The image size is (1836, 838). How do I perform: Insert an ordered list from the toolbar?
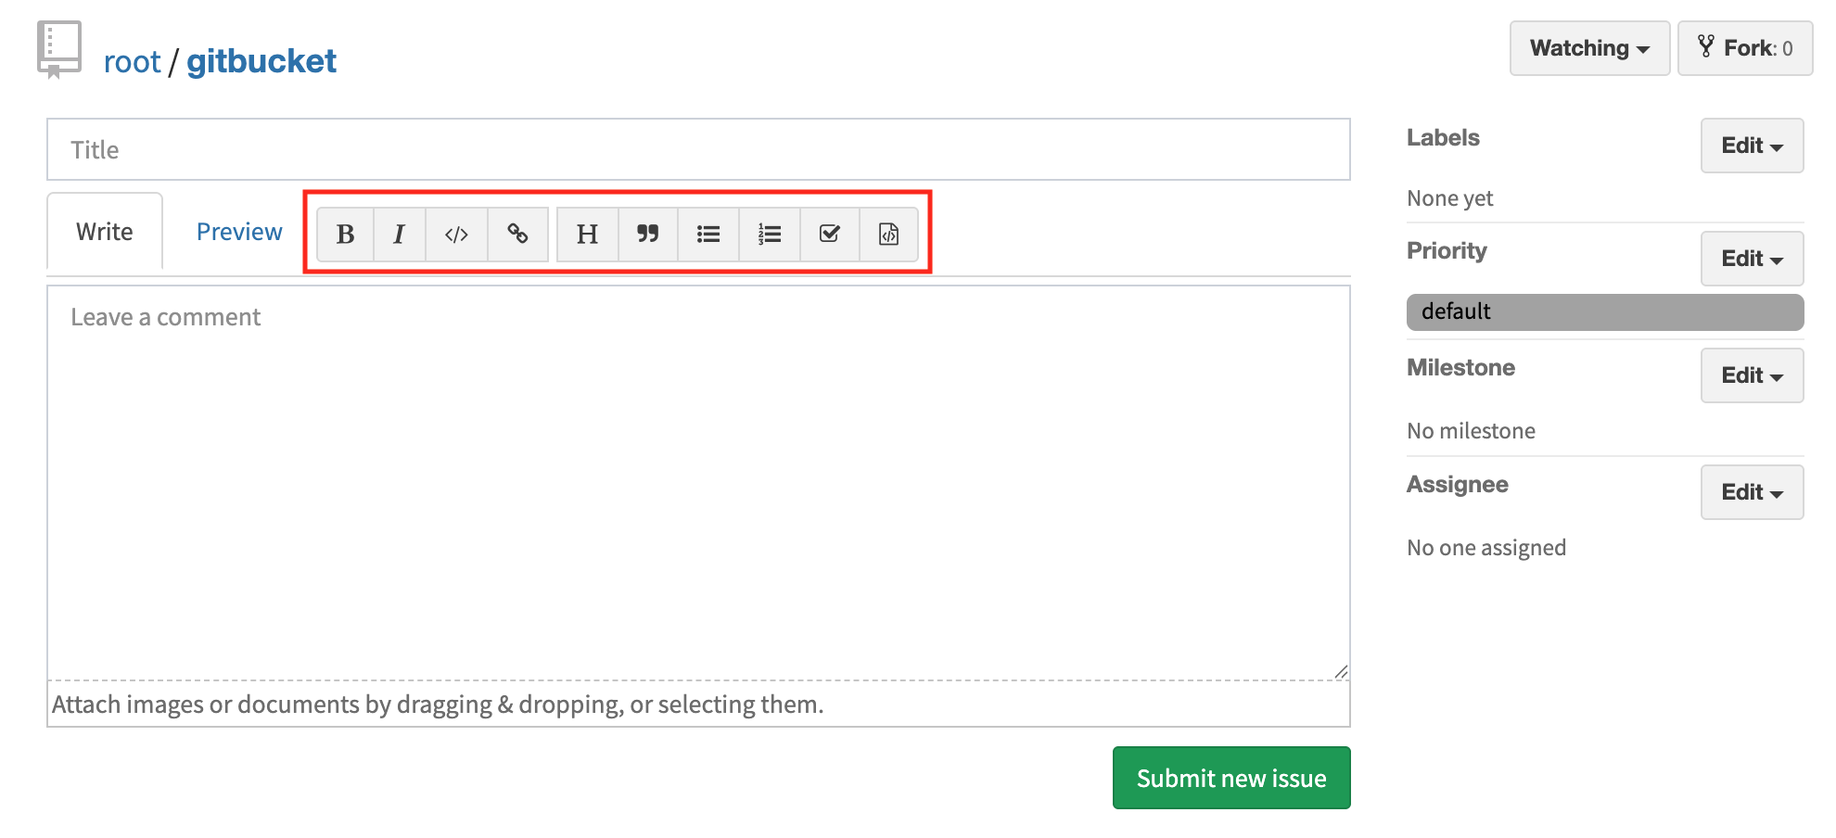[x=769, y=234]
